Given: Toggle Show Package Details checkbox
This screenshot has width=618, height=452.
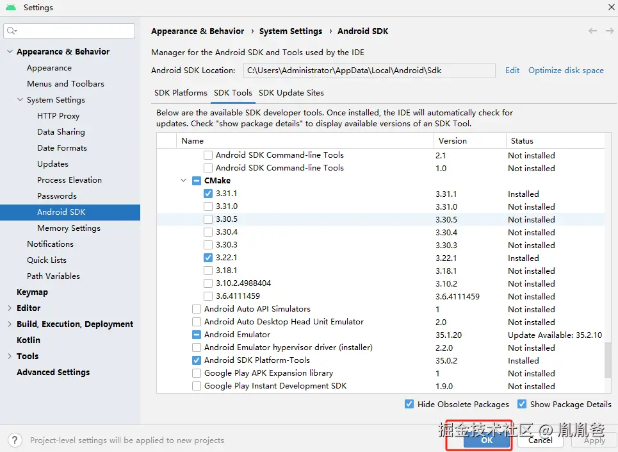Looking at the screenshot, I should coord(522,404).
